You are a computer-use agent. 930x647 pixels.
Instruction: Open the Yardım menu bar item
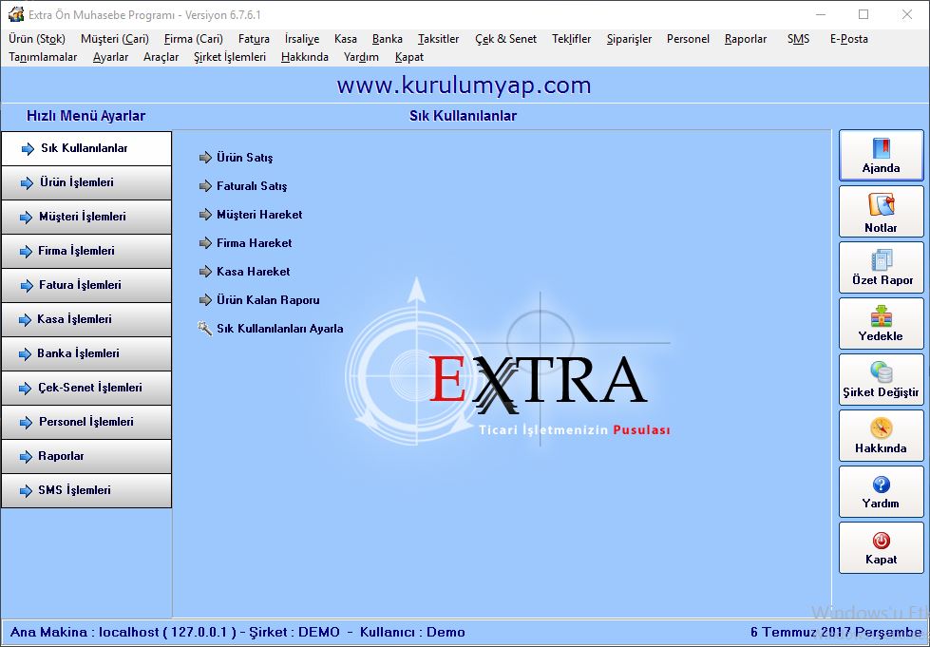tap(361, 57)
